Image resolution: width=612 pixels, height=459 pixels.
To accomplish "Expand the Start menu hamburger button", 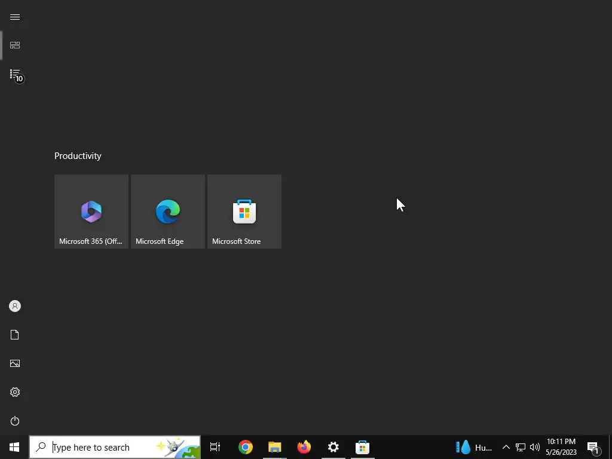I will (x=15, y=17).
